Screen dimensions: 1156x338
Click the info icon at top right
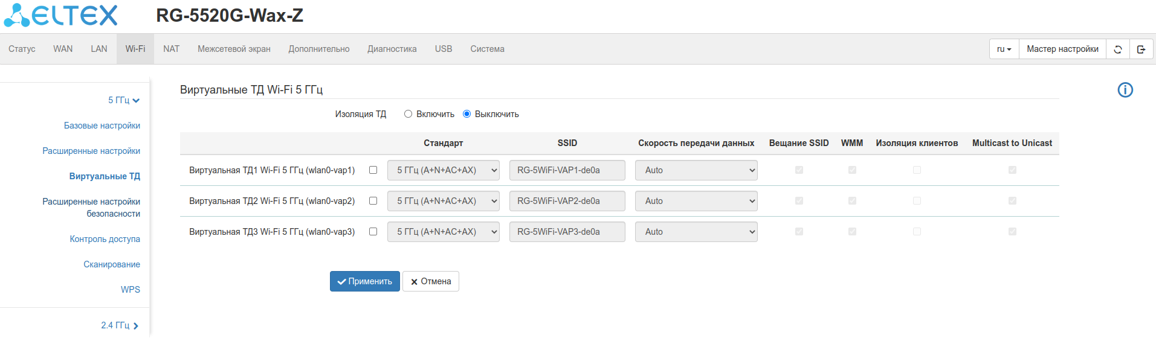(1125, 90)
